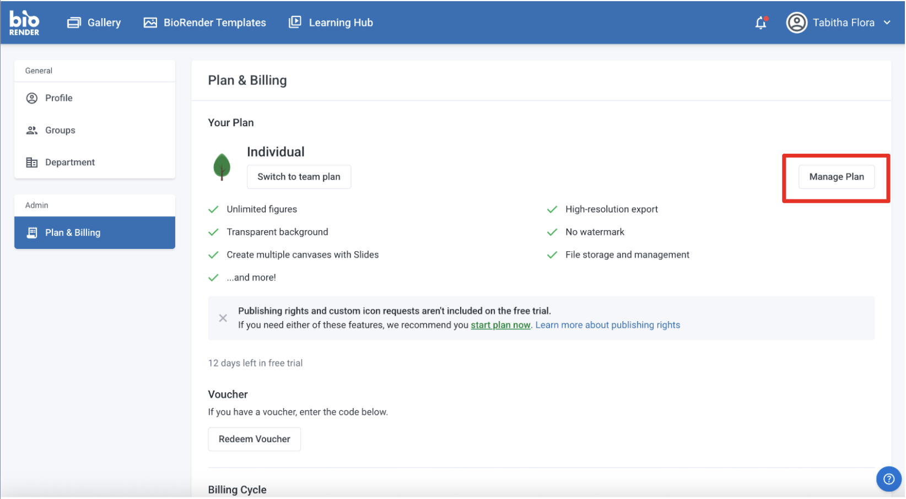This screenshot has width=906, height=499.
Task: Follow the start plan now link
Action: click(500, 325)
